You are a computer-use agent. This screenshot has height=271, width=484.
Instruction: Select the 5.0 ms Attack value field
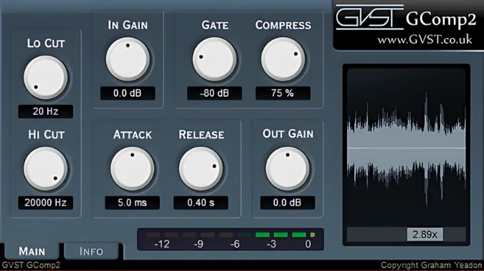(133, 203)
